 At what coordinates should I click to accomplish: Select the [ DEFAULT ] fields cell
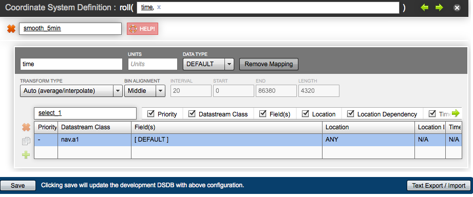pos(227,140)
